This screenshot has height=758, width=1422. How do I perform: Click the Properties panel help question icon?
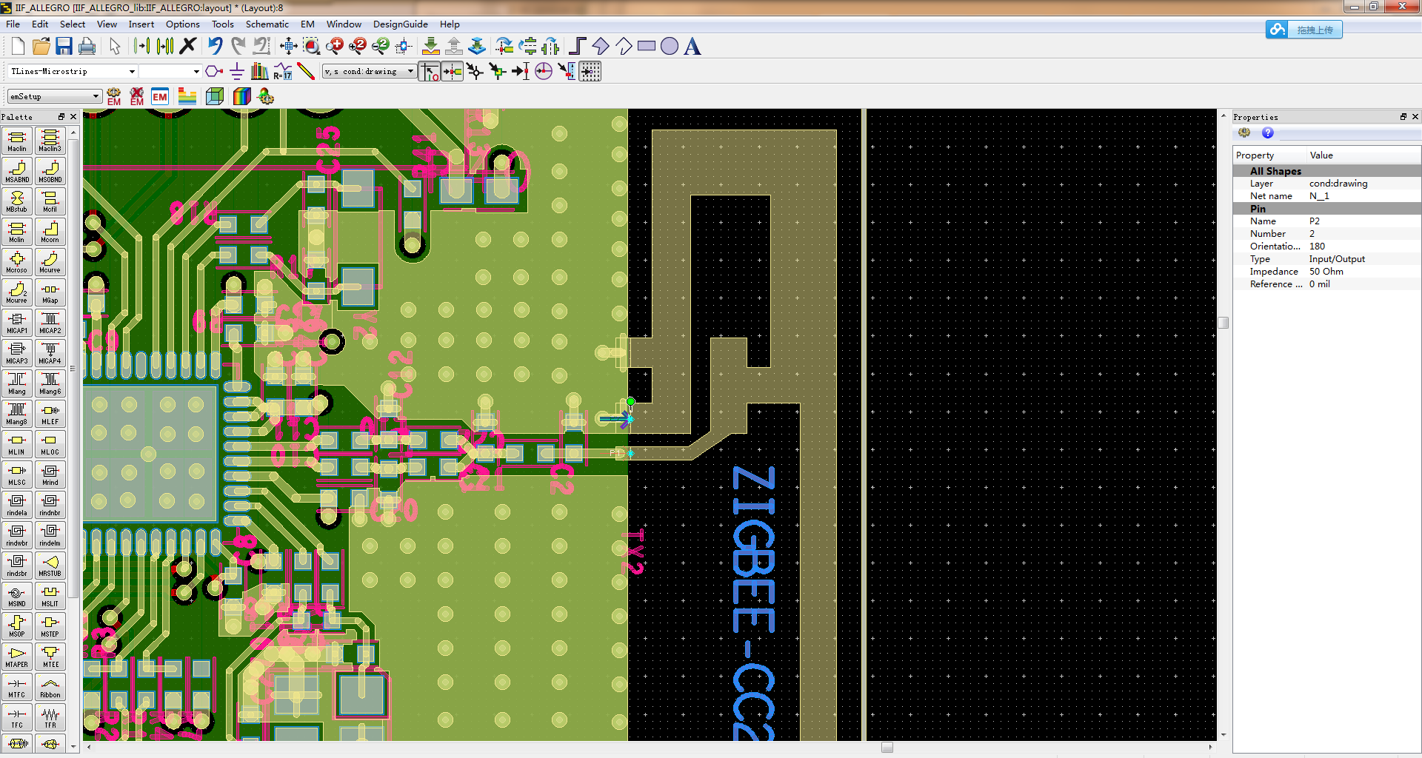1268,133
